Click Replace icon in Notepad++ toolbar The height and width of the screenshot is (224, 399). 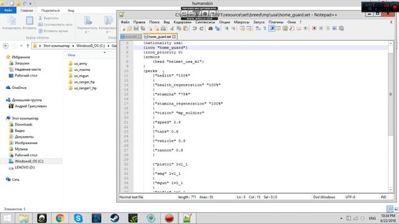click(218, 29)
